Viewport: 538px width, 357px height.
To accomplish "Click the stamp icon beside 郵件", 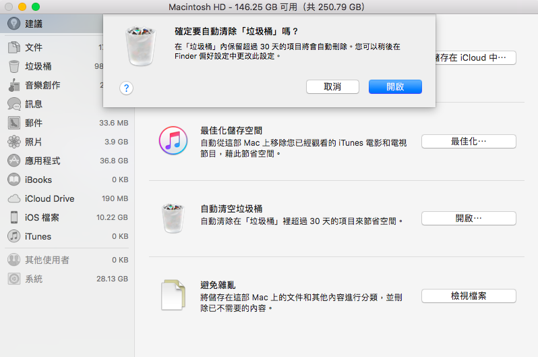I will [14, 123].
